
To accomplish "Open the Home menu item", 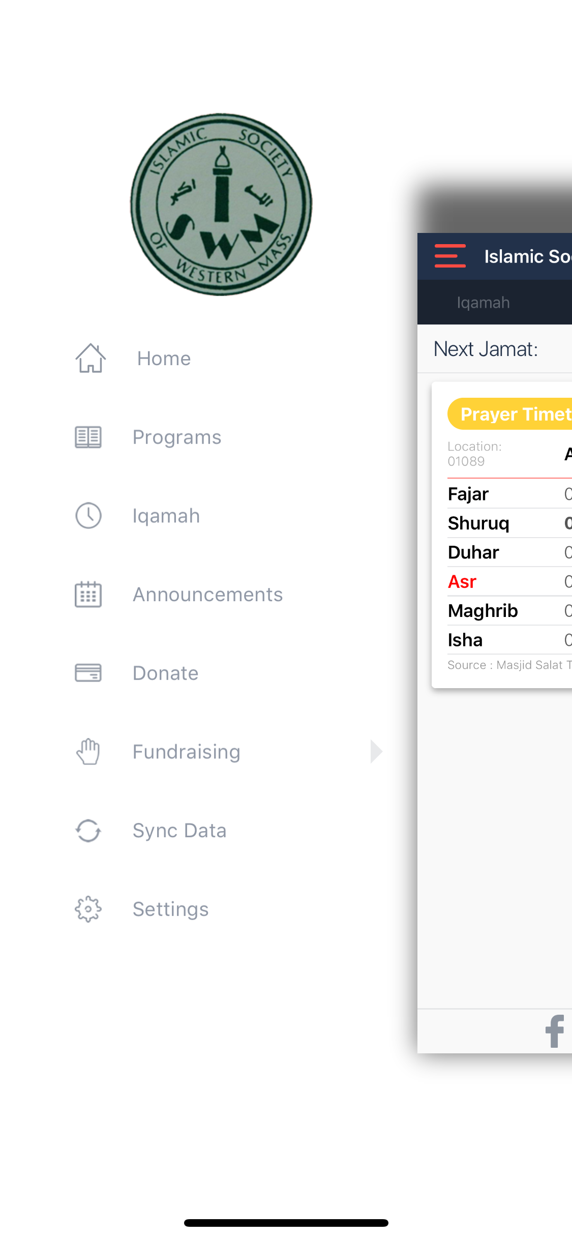I will tap(164, 359).
